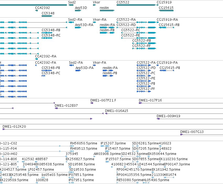Image resolution: width=223 pixels, height=184 pixels.
Task: Select the Sod2-PA protein label
Action: pyautogui.click(x=76, y=62)
